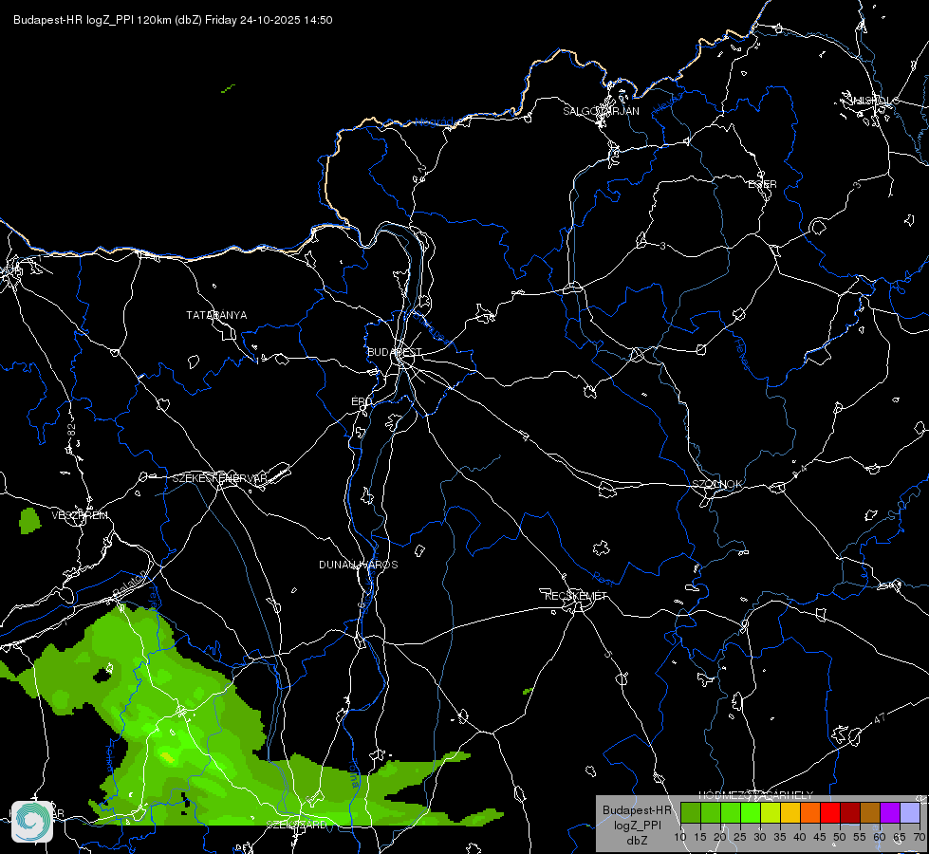Pick the 60–65 dBZ purple swatch
This screenshot has height=854, width=929.
point(890,812)
